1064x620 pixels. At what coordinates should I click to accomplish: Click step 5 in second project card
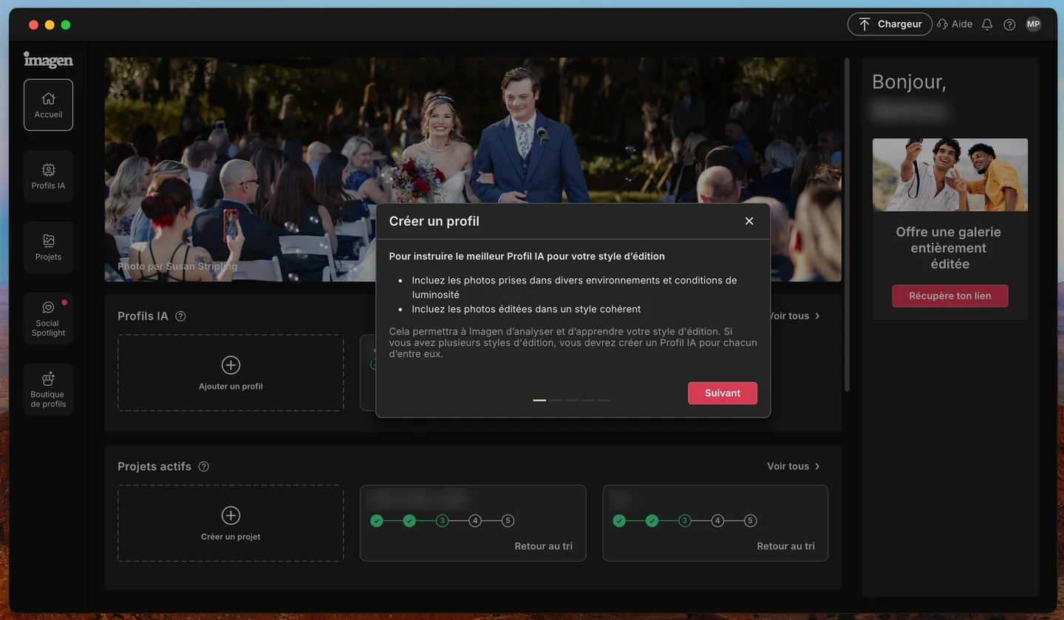750,521
